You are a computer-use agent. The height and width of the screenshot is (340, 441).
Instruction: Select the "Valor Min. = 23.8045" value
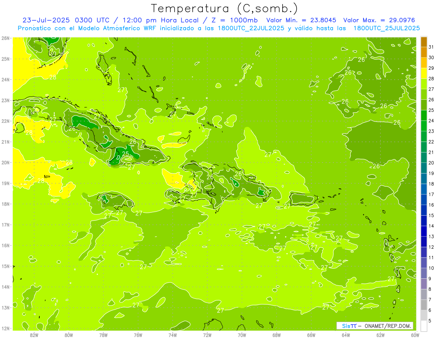301,20
